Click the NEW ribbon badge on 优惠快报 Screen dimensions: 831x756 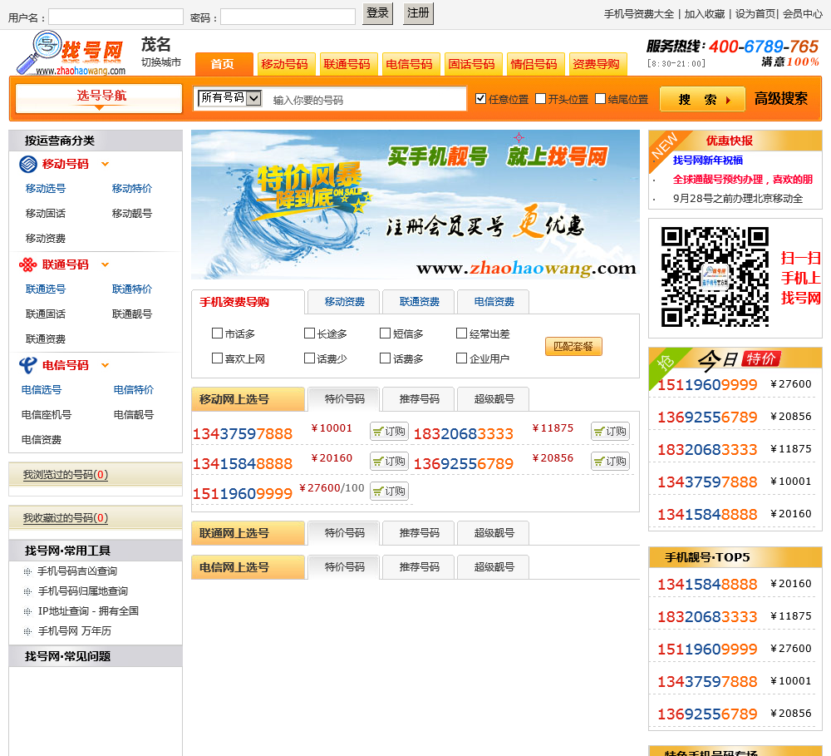[x=664, y=146]
